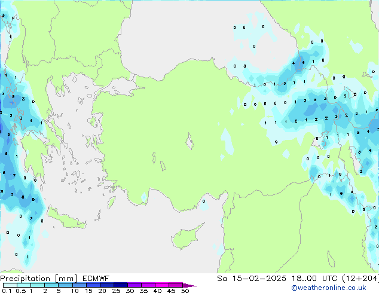
Task: Click the '[mm]' unit label in title
Action: (x=66, y=279)
